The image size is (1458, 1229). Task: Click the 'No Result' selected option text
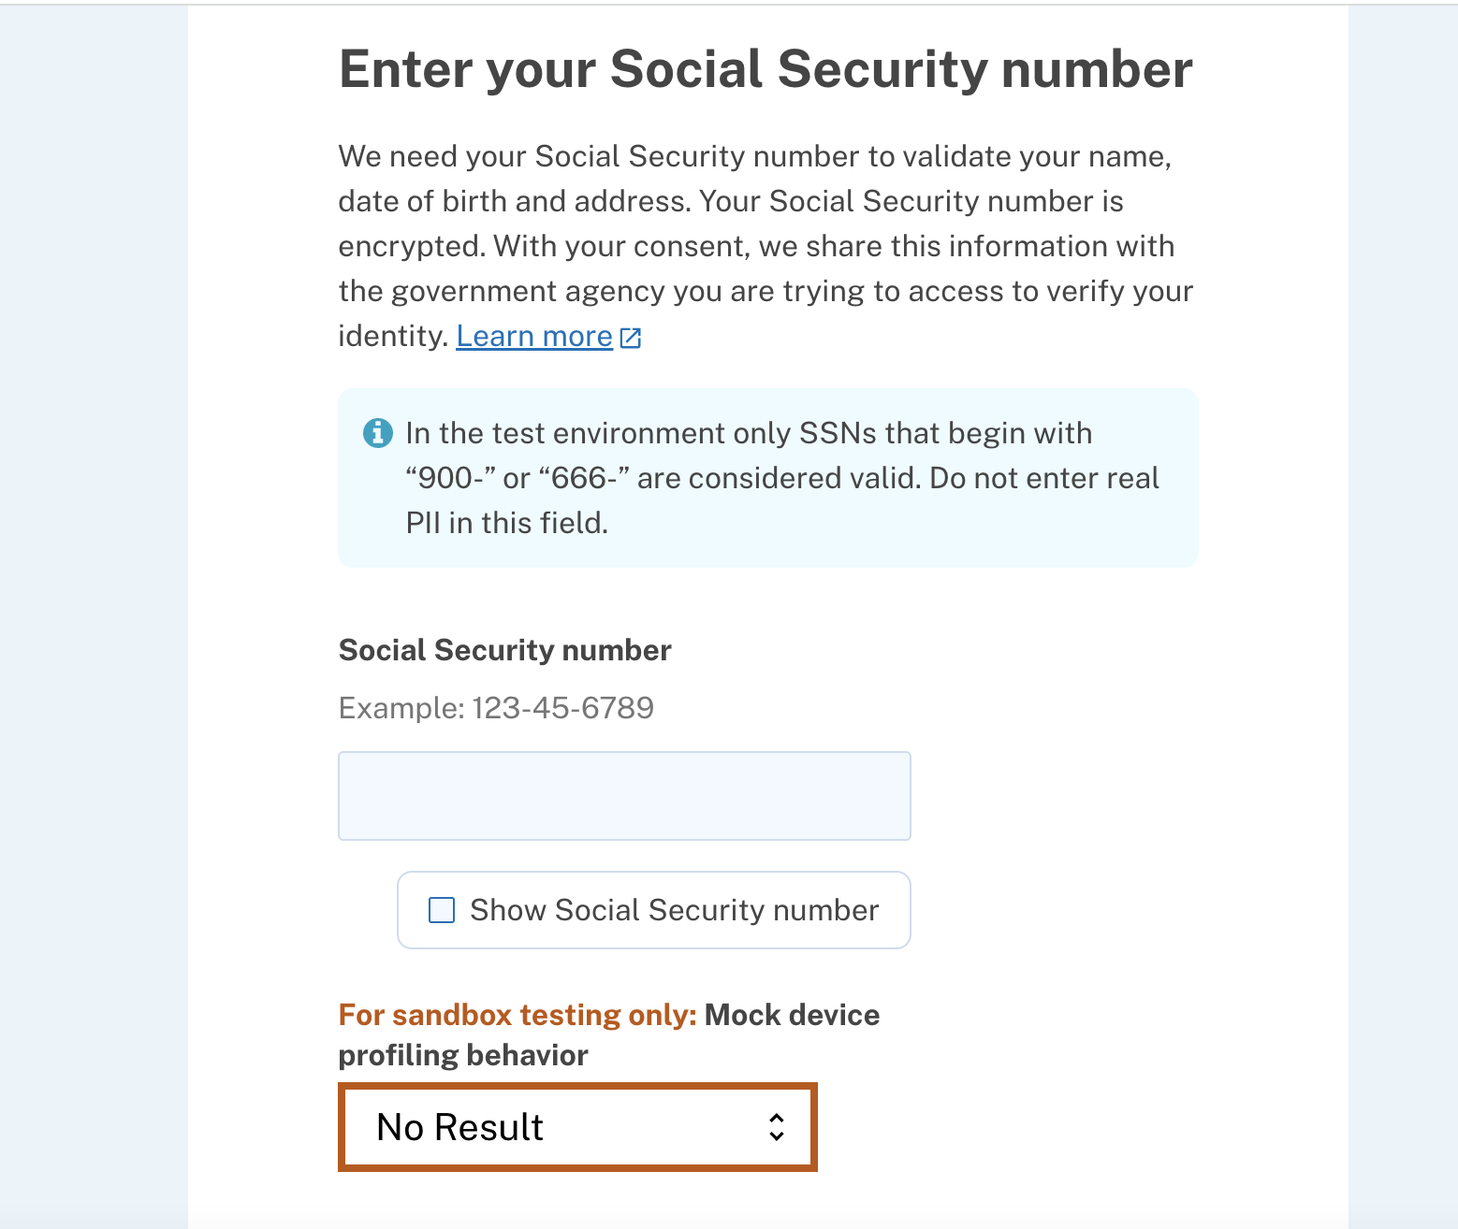(x=459, y=1127)
